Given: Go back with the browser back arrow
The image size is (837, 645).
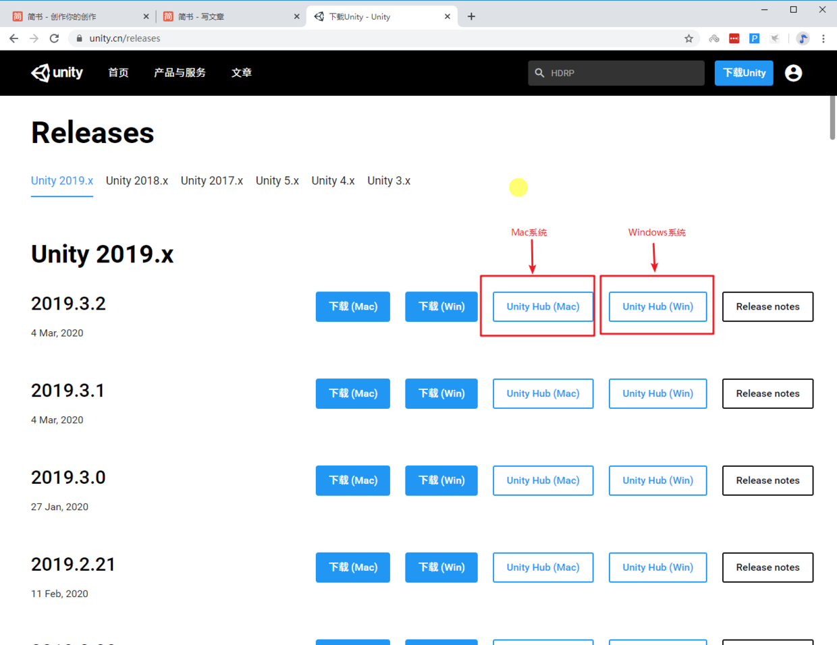Looking at the screenshot, I should point(13,38).
